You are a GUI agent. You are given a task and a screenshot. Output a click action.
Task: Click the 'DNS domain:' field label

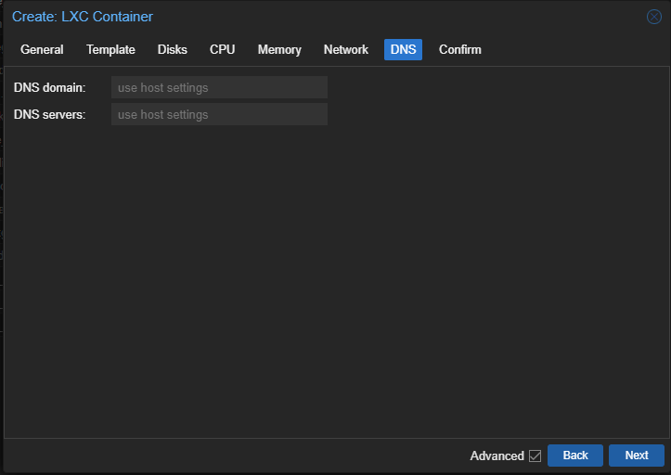tap(49, 88)
